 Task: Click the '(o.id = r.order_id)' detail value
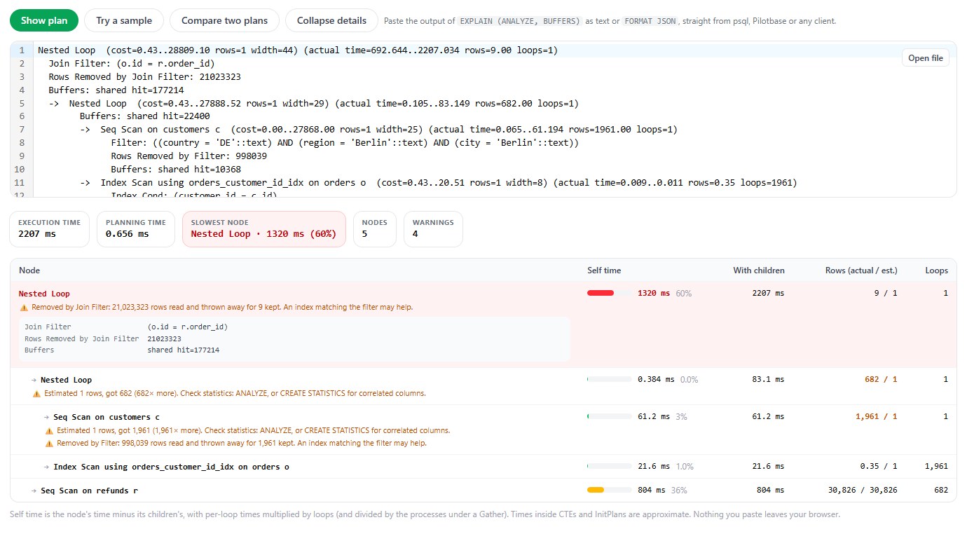188,327
